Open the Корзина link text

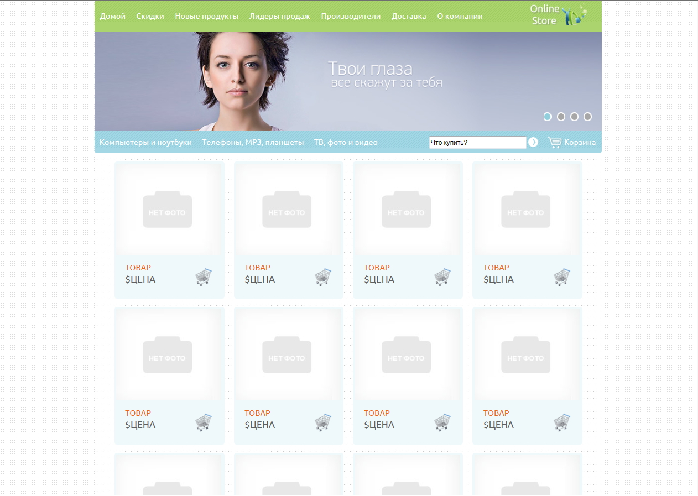[580, 142]
